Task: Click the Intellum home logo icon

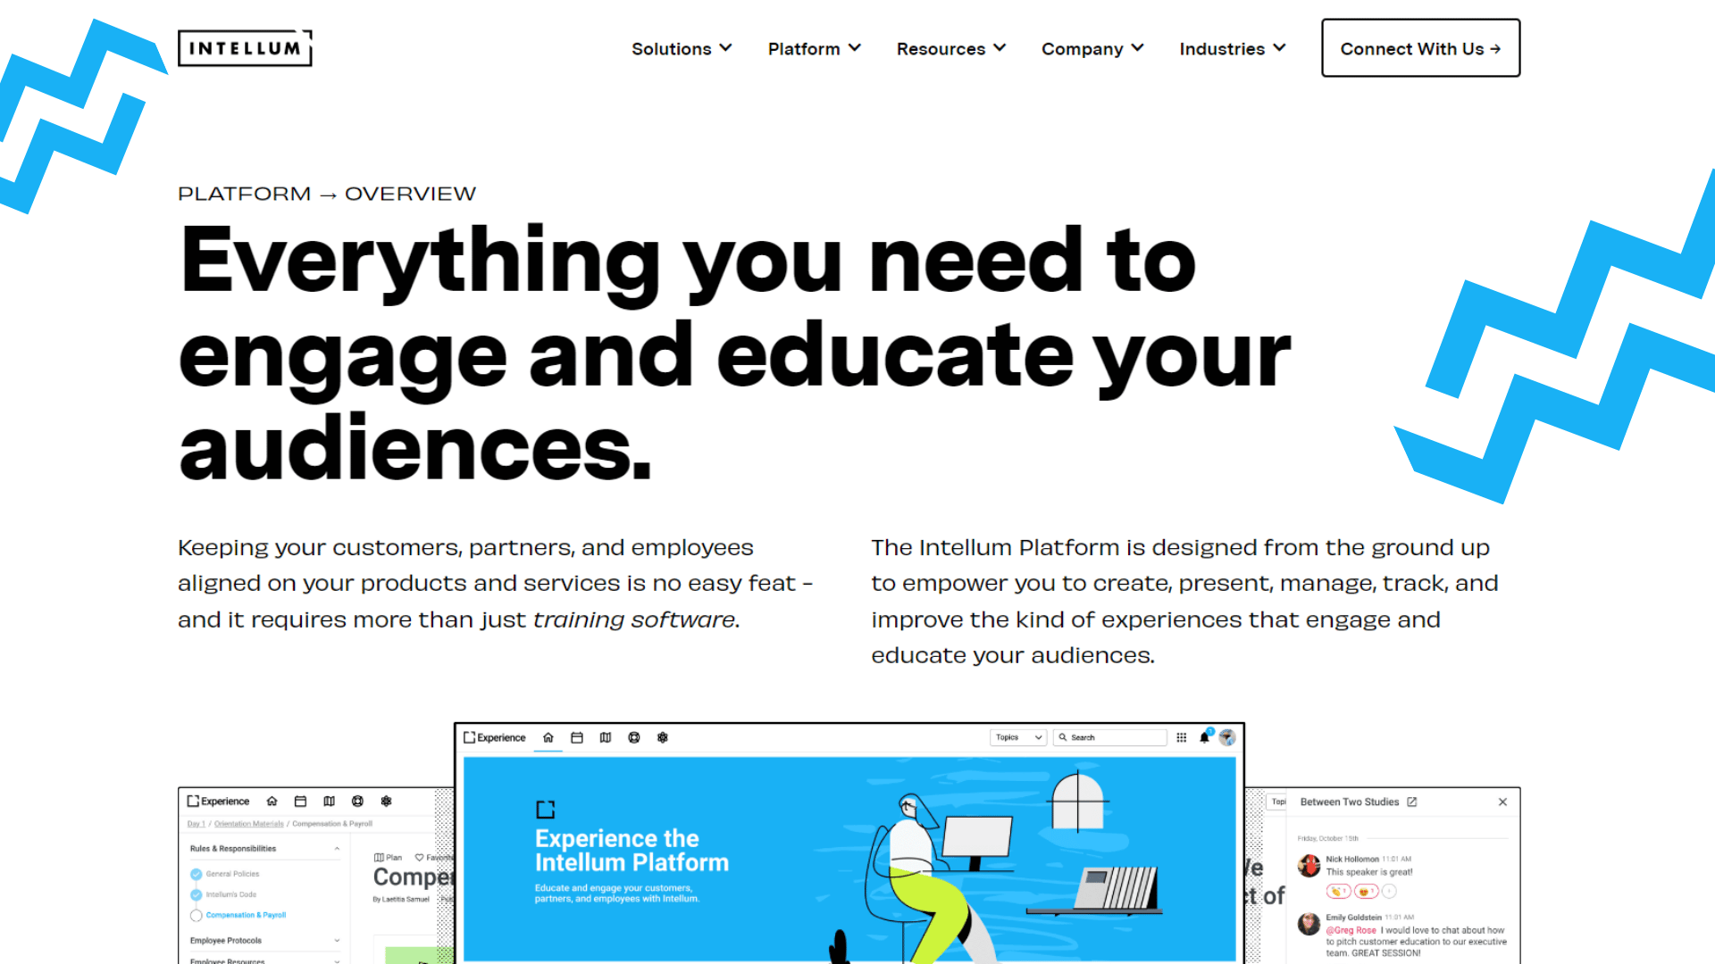Action: point(245,47)
